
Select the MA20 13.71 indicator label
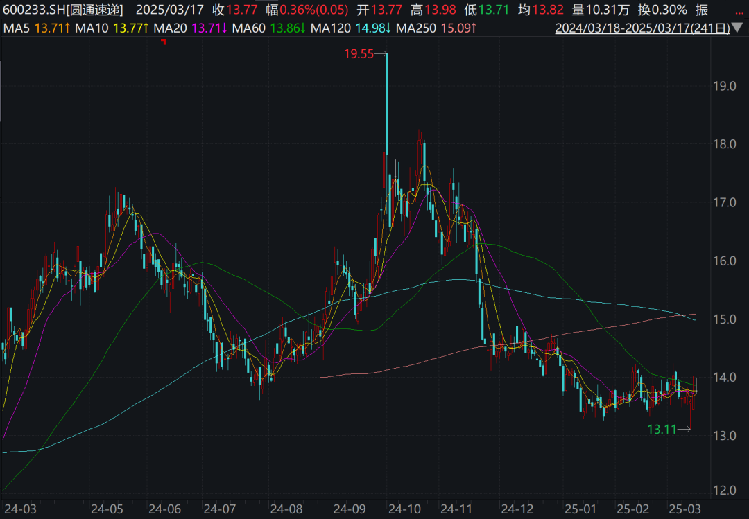[x=190, y=28]
